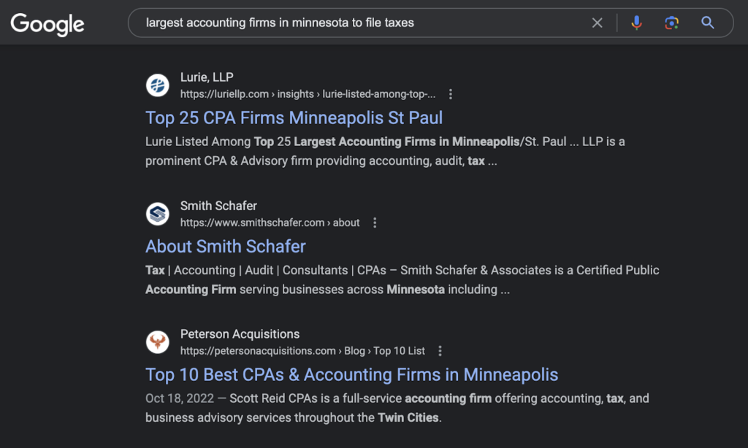Screen dimensions: 748x448
Task: Click the petersonacquisitions.com URL breadcrumb
Action: (x=302, y=351)
